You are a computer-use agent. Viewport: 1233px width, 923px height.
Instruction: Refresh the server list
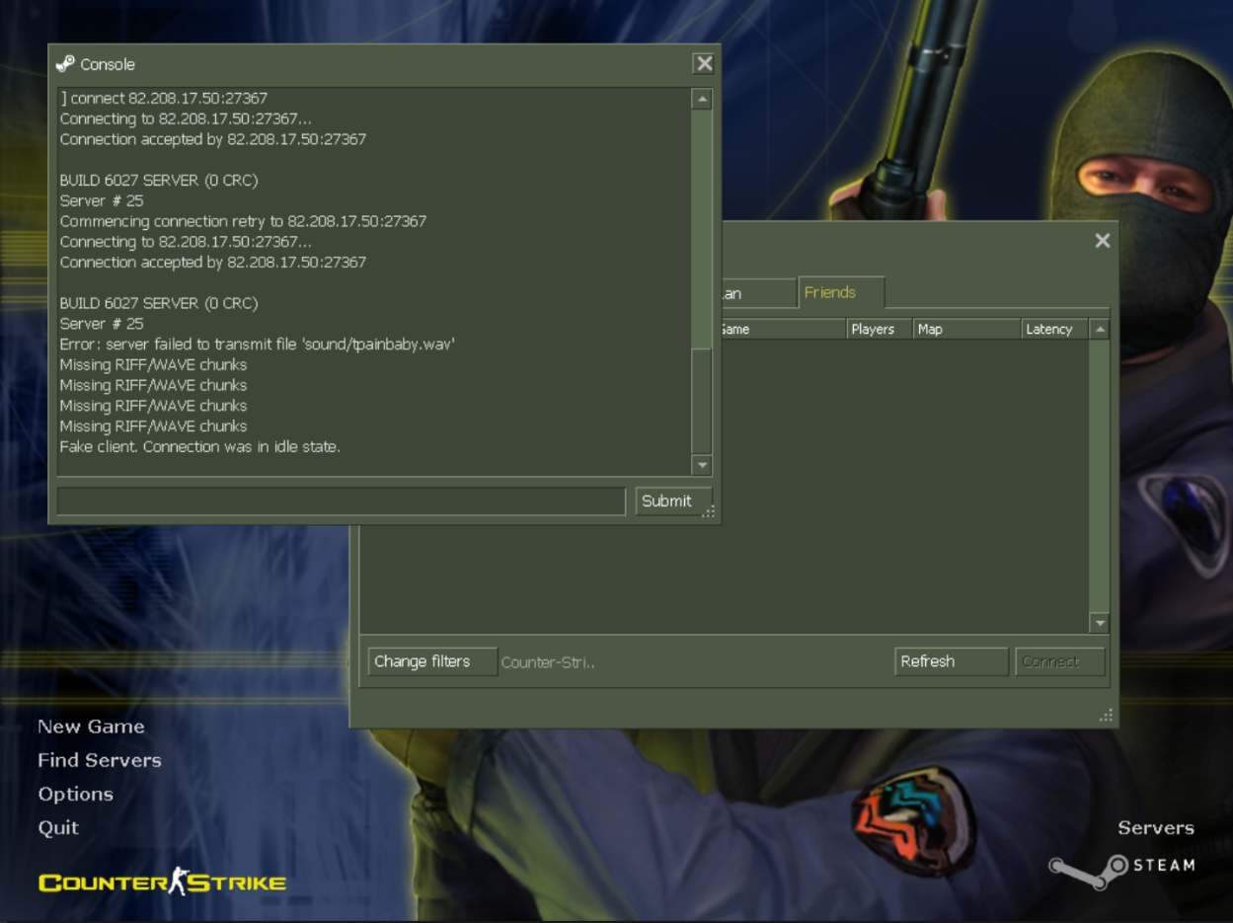pos(951,661)
